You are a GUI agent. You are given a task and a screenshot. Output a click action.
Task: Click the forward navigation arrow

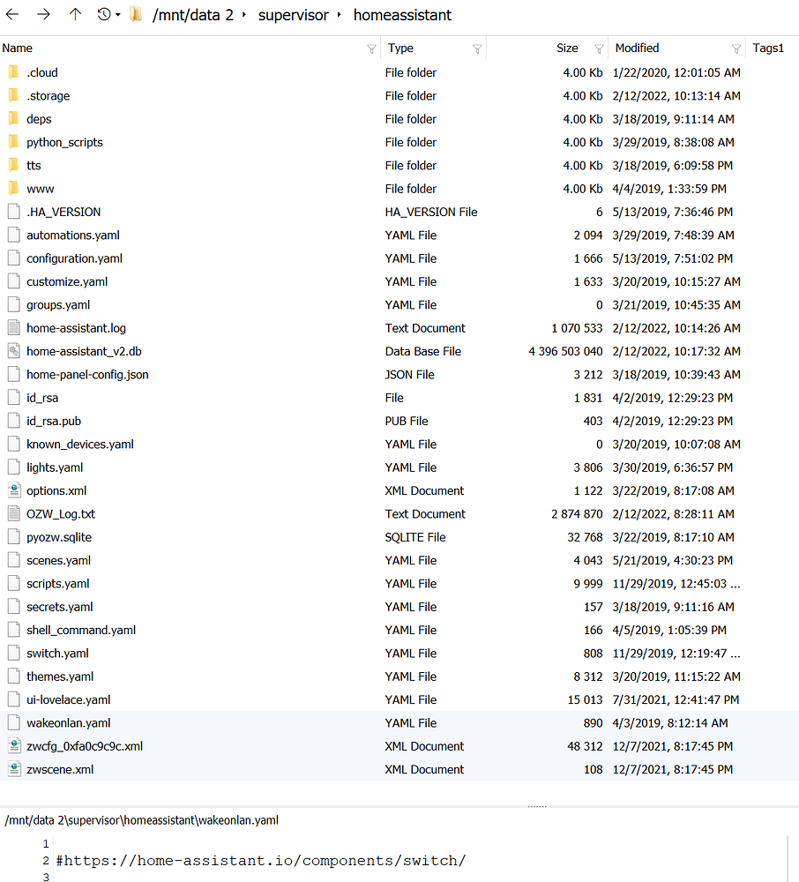pyautogui.click(x=41, y=15)
